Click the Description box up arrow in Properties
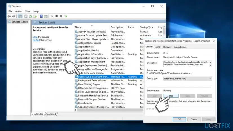The width and height of the screenshot is (233, 131). pos(210,62)
